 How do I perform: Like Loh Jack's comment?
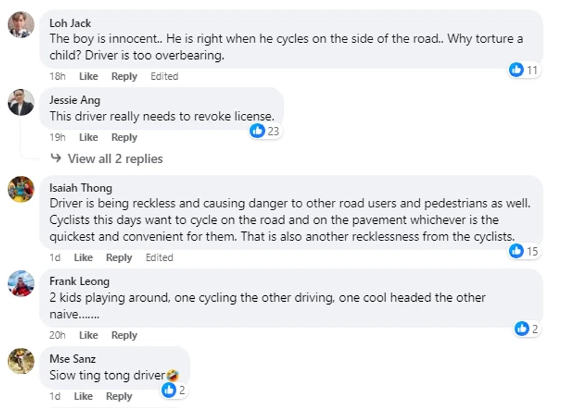coord(88,76)
